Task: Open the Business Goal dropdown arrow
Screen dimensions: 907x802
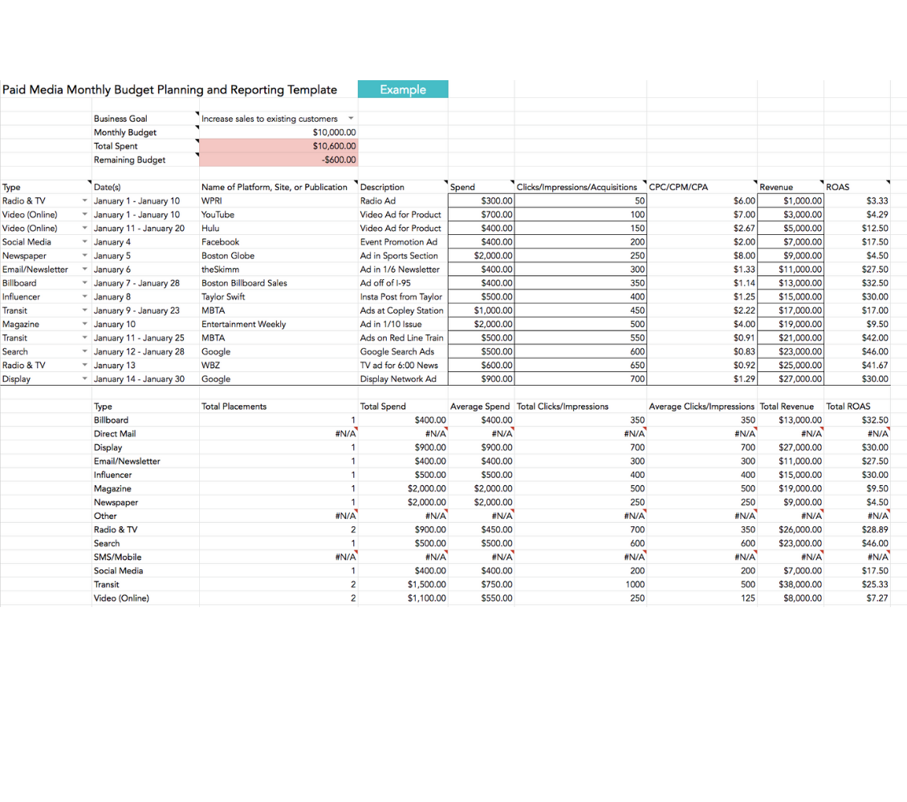Action: (350, 118)
